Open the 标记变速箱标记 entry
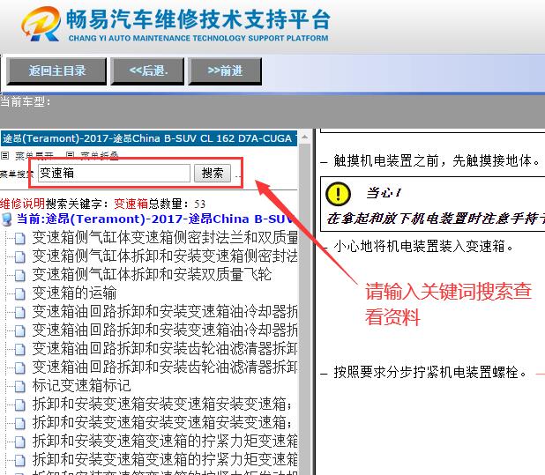Image resolution: width=545 pixels, height=475 pixels. pos(81,385)
